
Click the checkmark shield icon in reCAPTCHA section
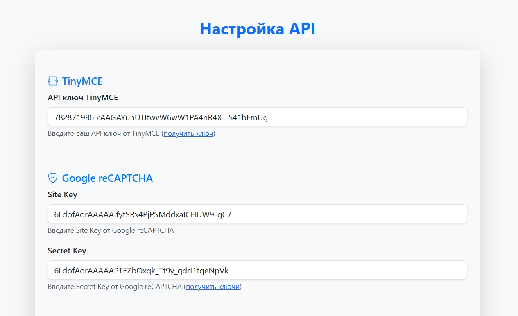(x=52, y=178)
